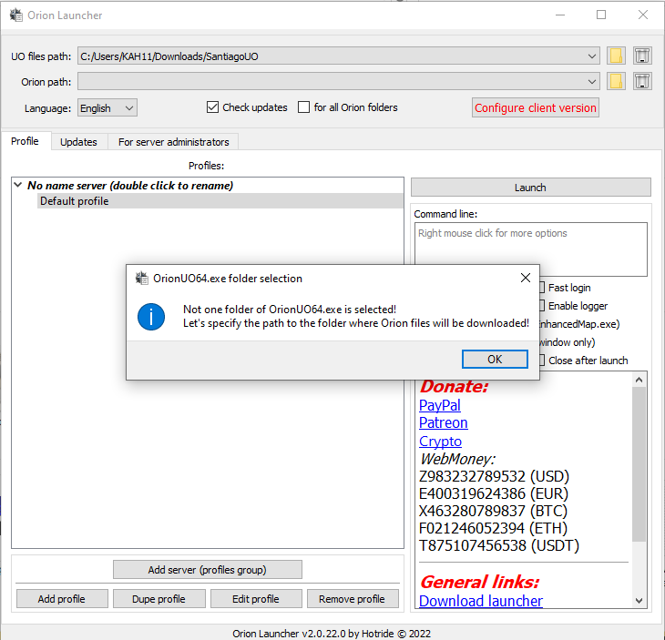Browse for the Orion path folder

pyautogui.click(x=616, y=81)
